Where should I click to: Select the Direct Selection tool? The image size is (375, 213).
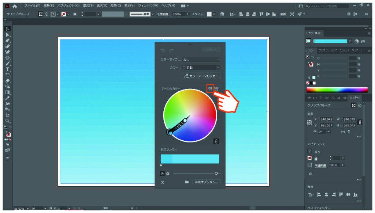point(7,35)
